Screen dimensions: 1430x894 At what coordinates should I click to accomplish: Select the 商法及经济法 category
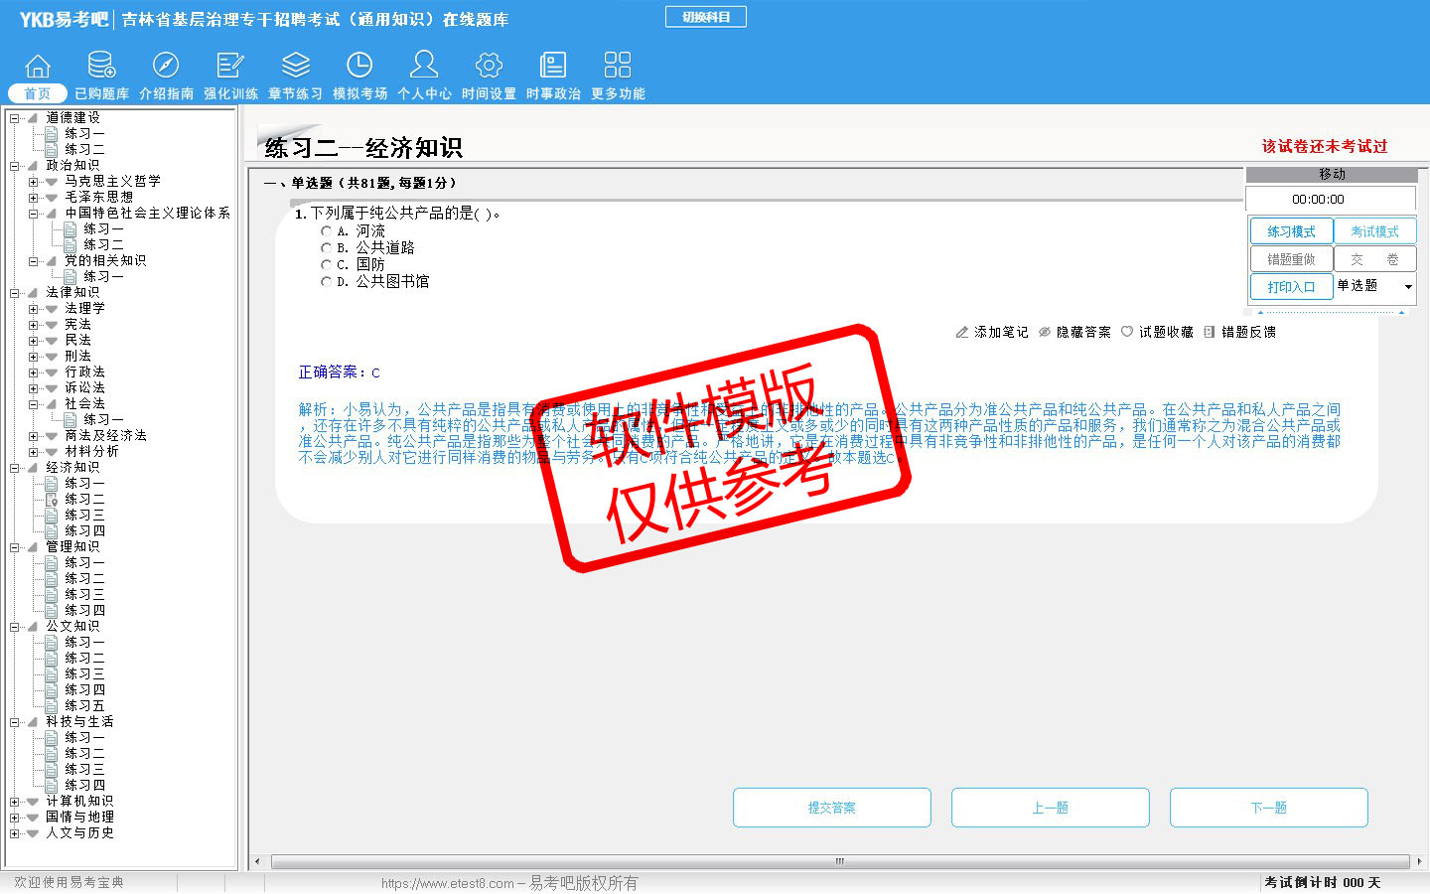pyautogui.click(x=105, y=435)
